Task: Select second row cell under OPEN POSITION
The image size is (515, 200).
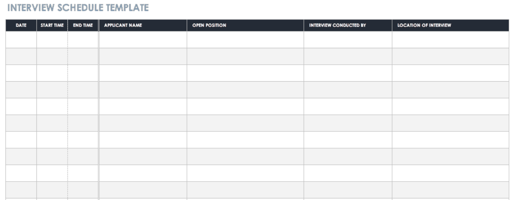Action: (x=245, y=56)
